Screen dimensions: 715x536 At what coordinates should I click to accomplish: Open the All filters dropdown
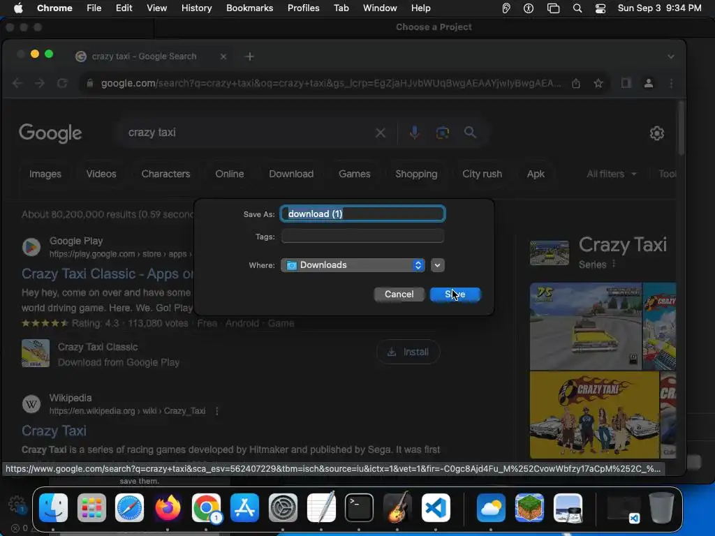tap(611, 174)
